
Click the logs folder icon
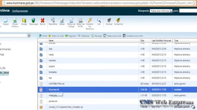pos(41,49)
